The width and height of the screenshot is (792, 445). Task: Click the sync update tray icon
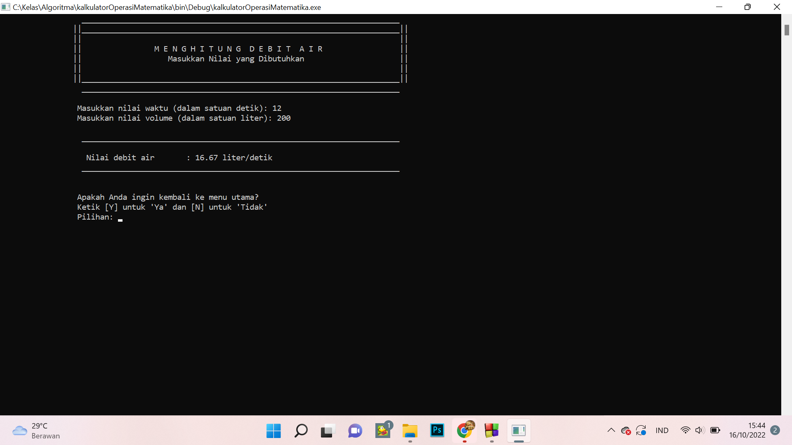pos(641,431)
